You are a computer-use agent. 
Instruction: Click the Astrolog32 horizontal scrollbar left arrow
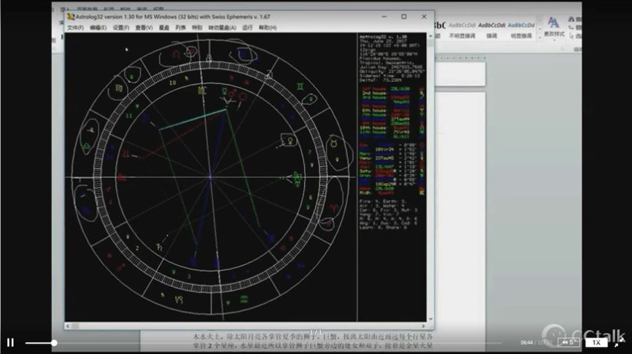click(68, 326)
